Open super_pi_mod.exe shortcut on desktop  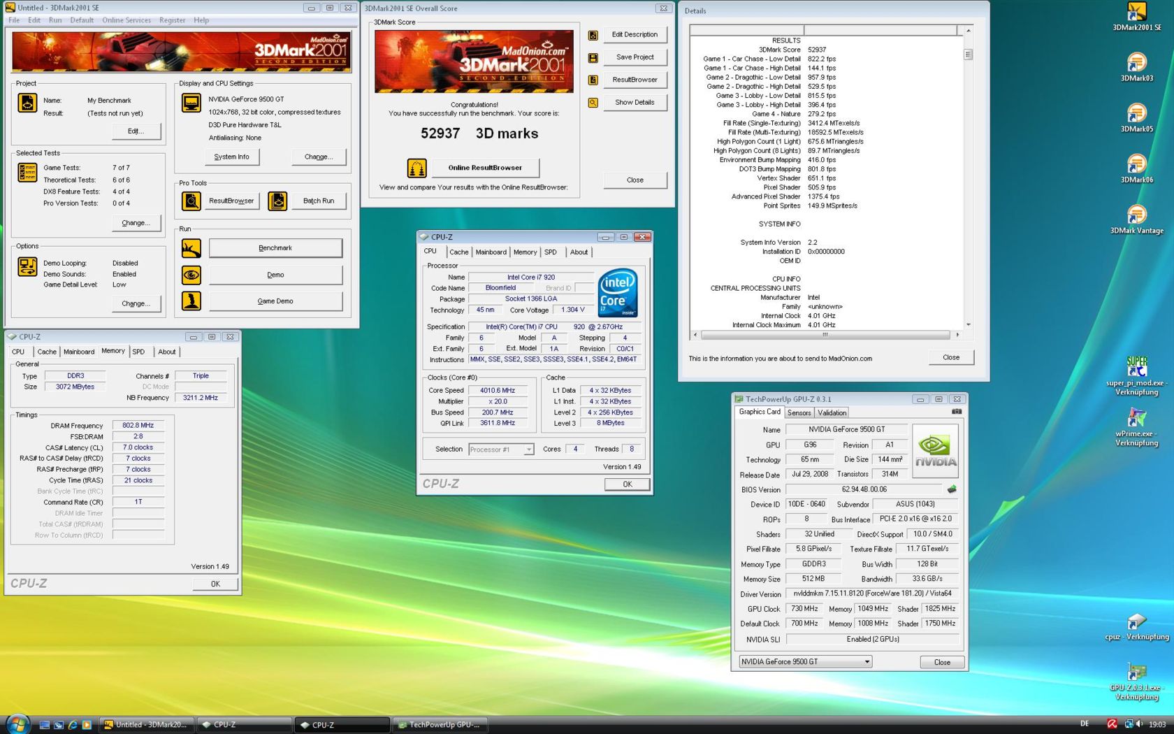coord(1137,375)
